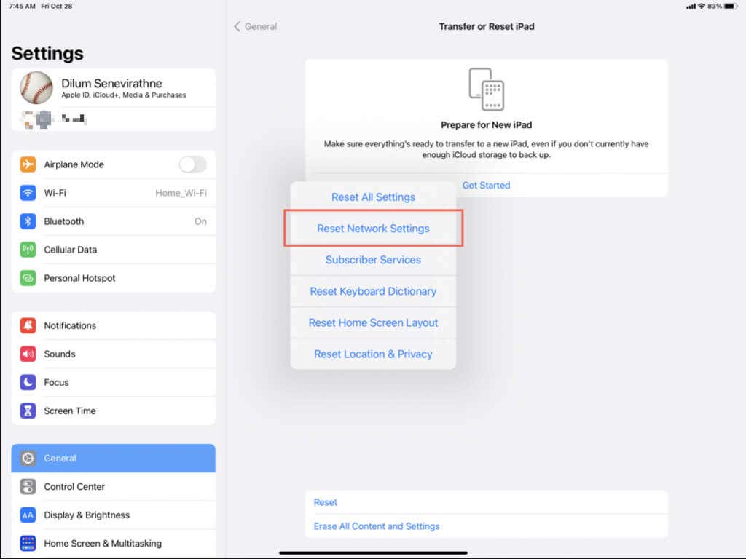This screenshot has height=559, width=746.
Task: Choose Reset Network Settings
Action: 373,228
